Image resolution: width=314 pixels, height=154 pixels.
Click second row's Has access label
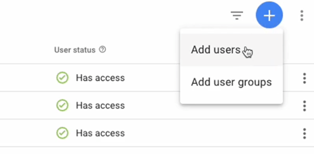(100, 105)
